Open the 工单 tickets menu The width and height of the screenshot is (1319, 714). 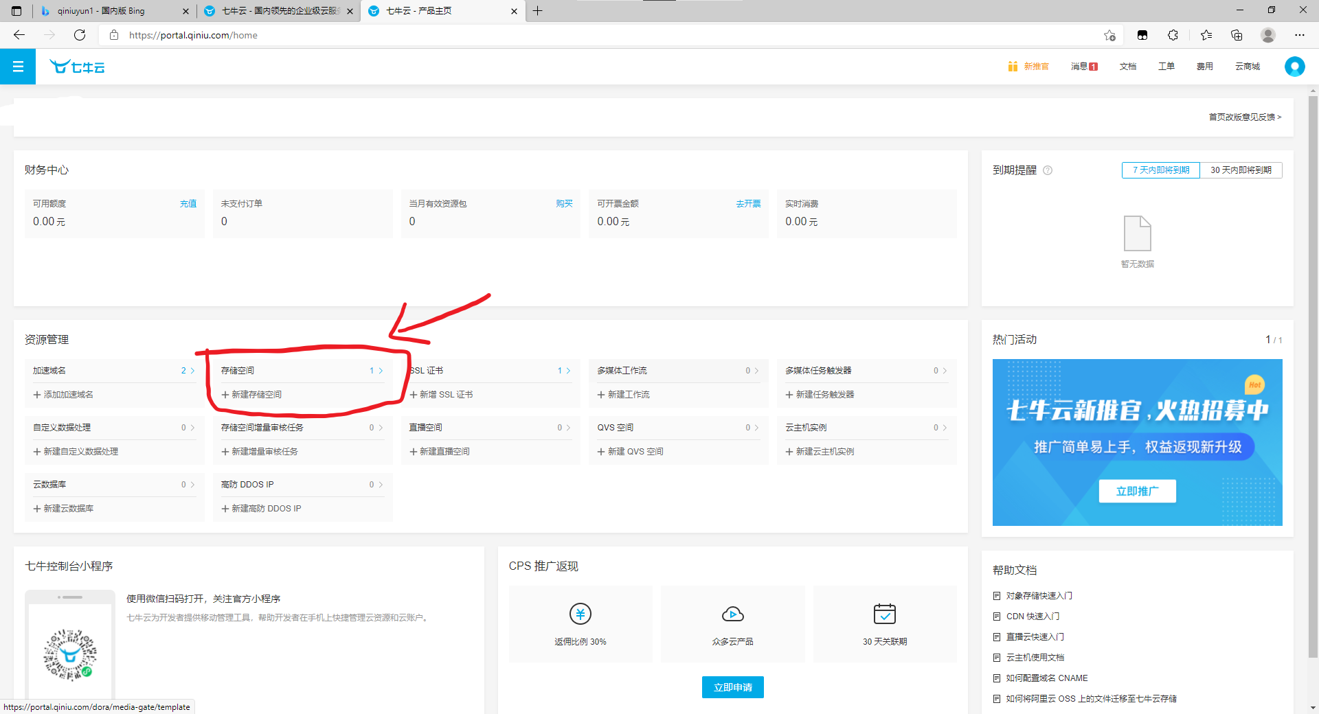tap(1166, 67)
